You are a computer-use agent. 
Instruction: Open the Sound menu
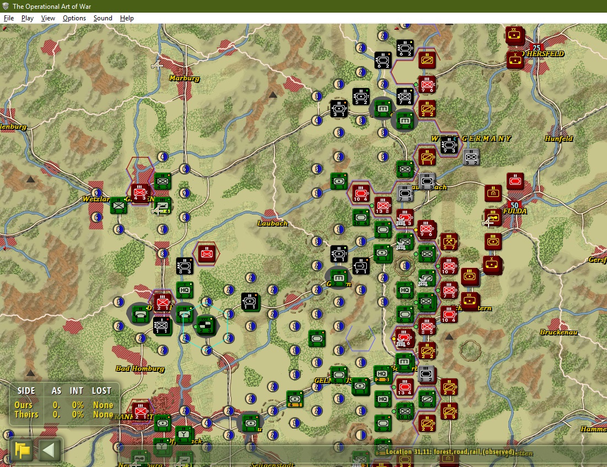pyautogui.click(x=102, y=18)
